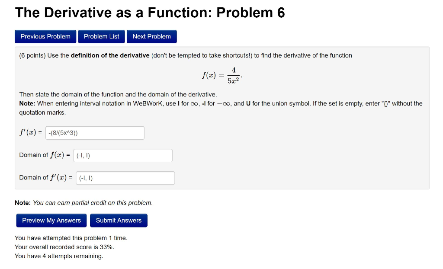Submit Answers for grading

pos(119,220)
